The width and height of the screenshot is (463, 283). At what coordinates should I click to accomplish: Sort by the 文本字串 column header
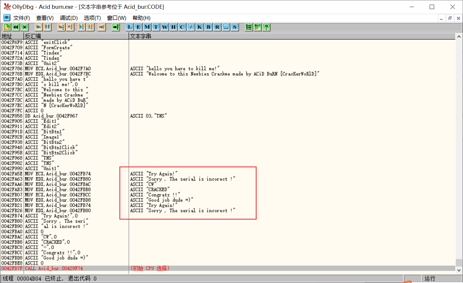tap(292, 36)
